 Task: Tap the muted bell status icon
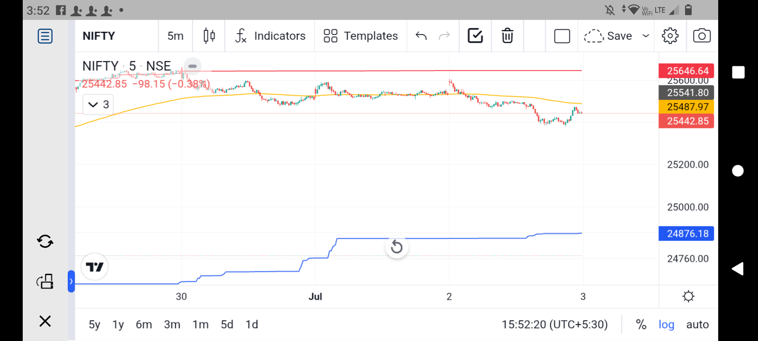pyautogui.click(x=610, y=10)
